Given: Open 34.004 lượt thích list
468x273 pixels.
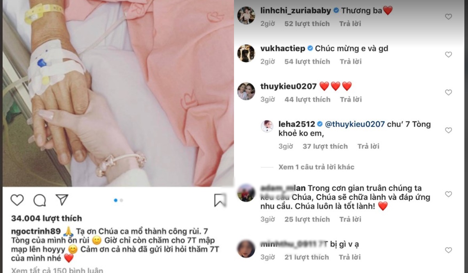Looking at the screenshot, I should 46,218.
